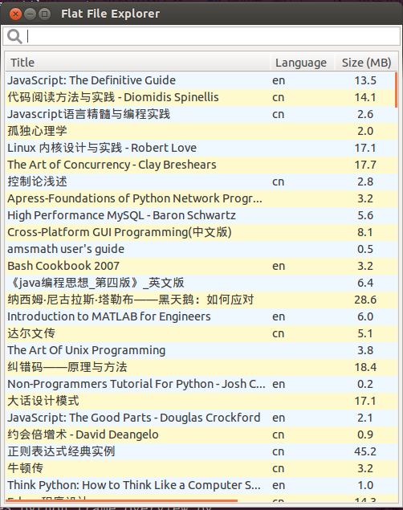Click size value 13.5
This screenshot has width=403, height=510.
[365, 80]
